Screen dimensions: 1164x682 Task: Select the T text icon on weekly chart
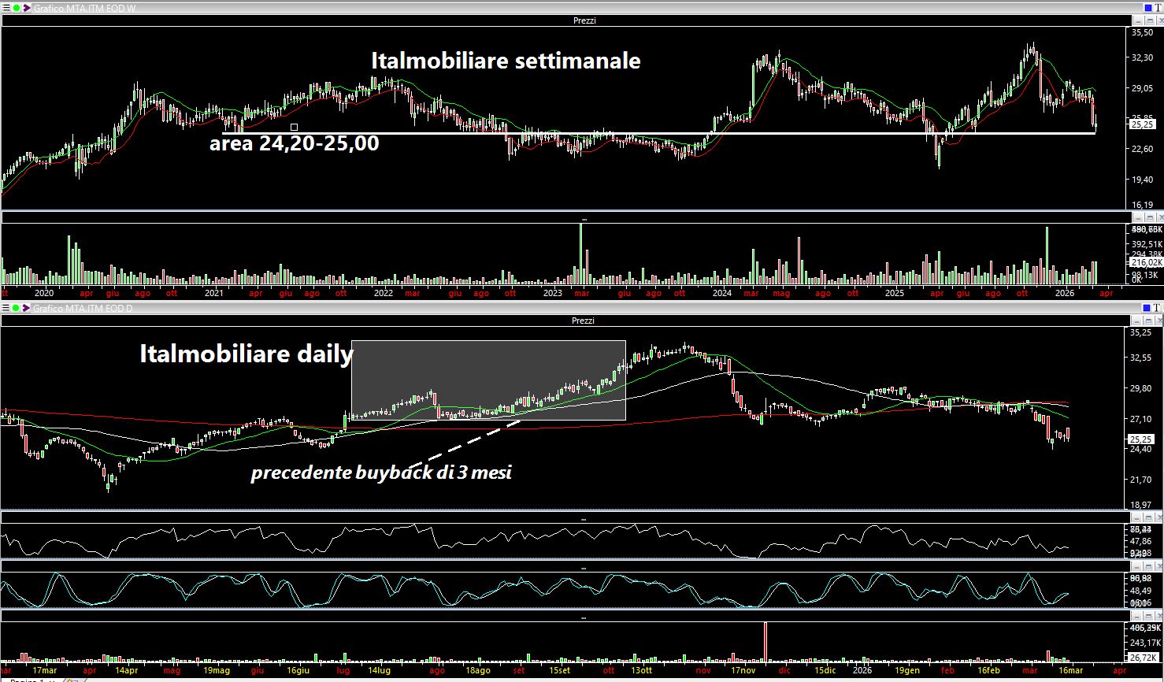click(x=1158, y=8)
